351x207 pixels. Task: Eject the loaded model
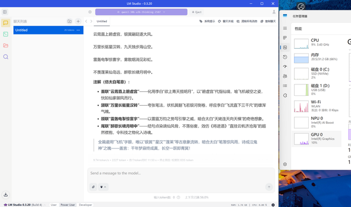(196, 12)
